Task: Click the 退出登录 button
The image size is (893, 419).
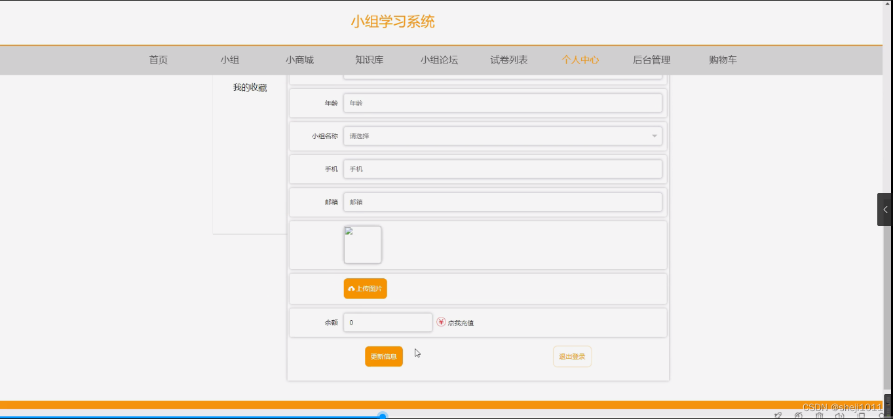Action: coord(571,355)
